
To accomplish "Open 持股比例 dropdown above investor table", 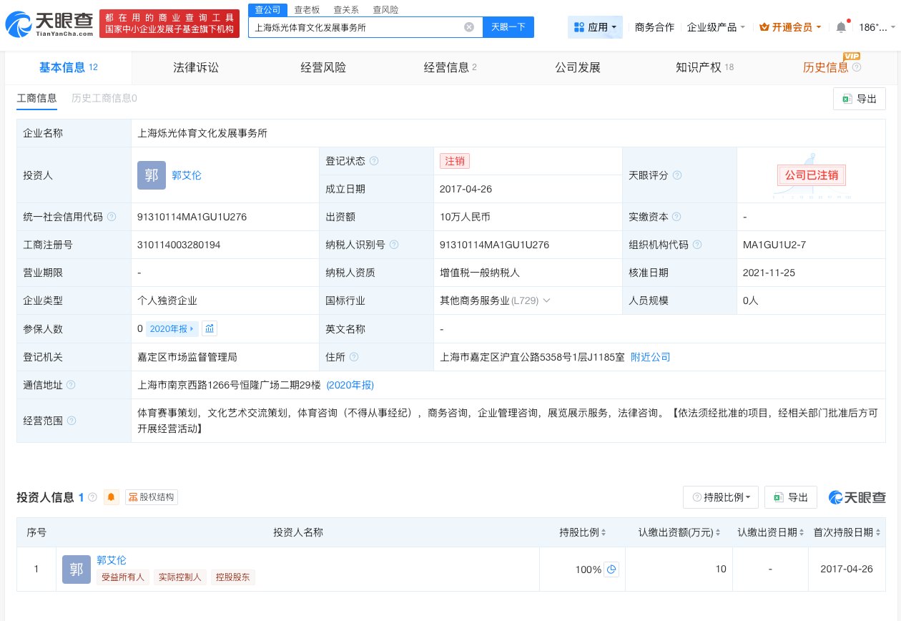I will [721, 497].
